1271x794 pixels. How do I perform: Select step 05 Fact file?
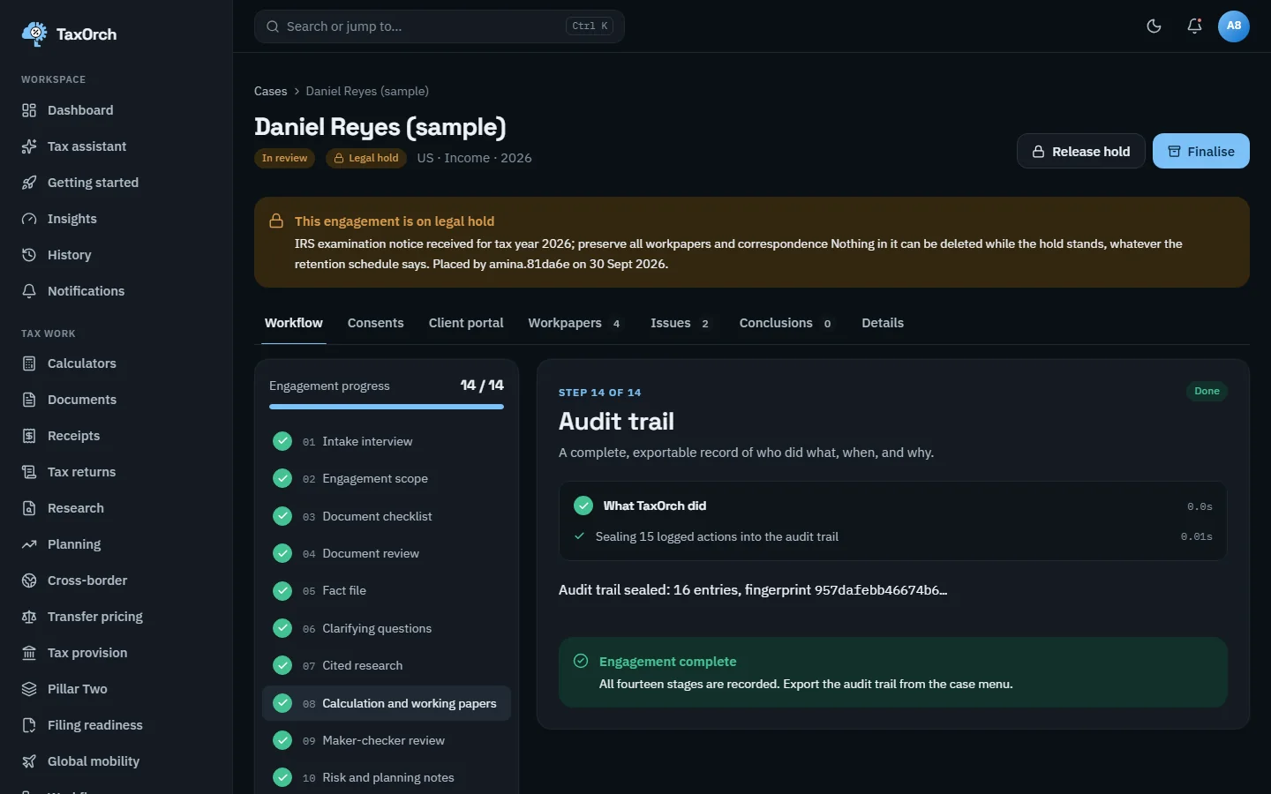387,590
